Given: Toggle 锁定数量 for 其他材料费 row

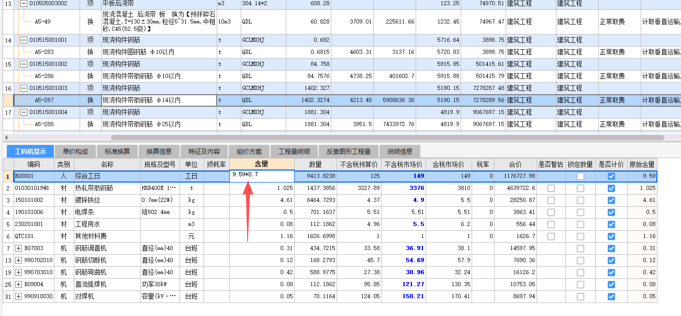Looking at the screenshot, I should [x=580, y=236].
